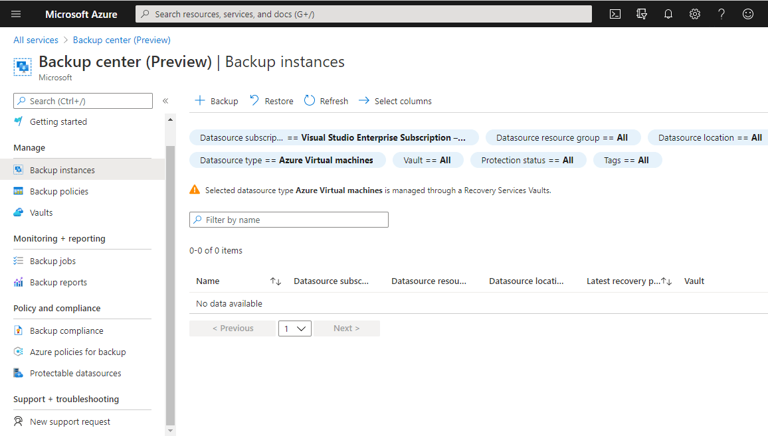Click the Backup center header icon
The image size is (768, 436).
pos(23,66)
